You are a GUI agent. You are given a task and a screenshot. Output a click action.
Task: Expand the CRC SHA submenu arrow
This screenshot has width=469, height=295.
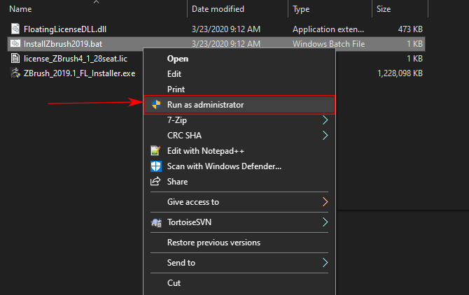point(325,135)
